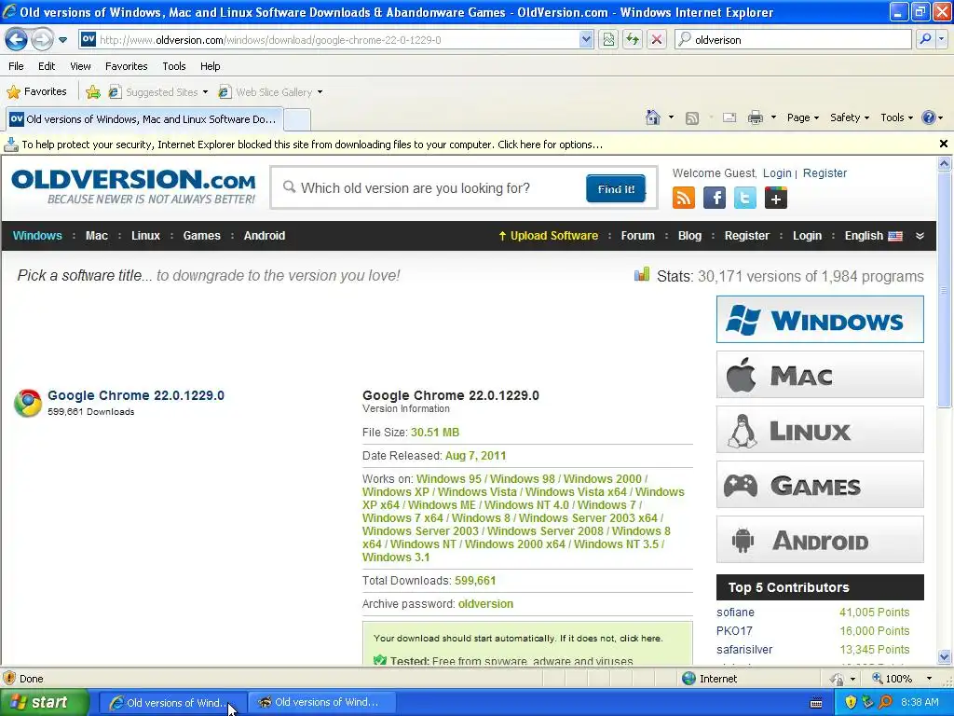
Task: Select Windows in the site navigation bar
Action: pos(37,236)
